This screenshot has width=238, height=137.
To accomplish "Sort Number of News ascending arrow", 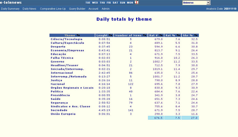I will coord(145,35).
